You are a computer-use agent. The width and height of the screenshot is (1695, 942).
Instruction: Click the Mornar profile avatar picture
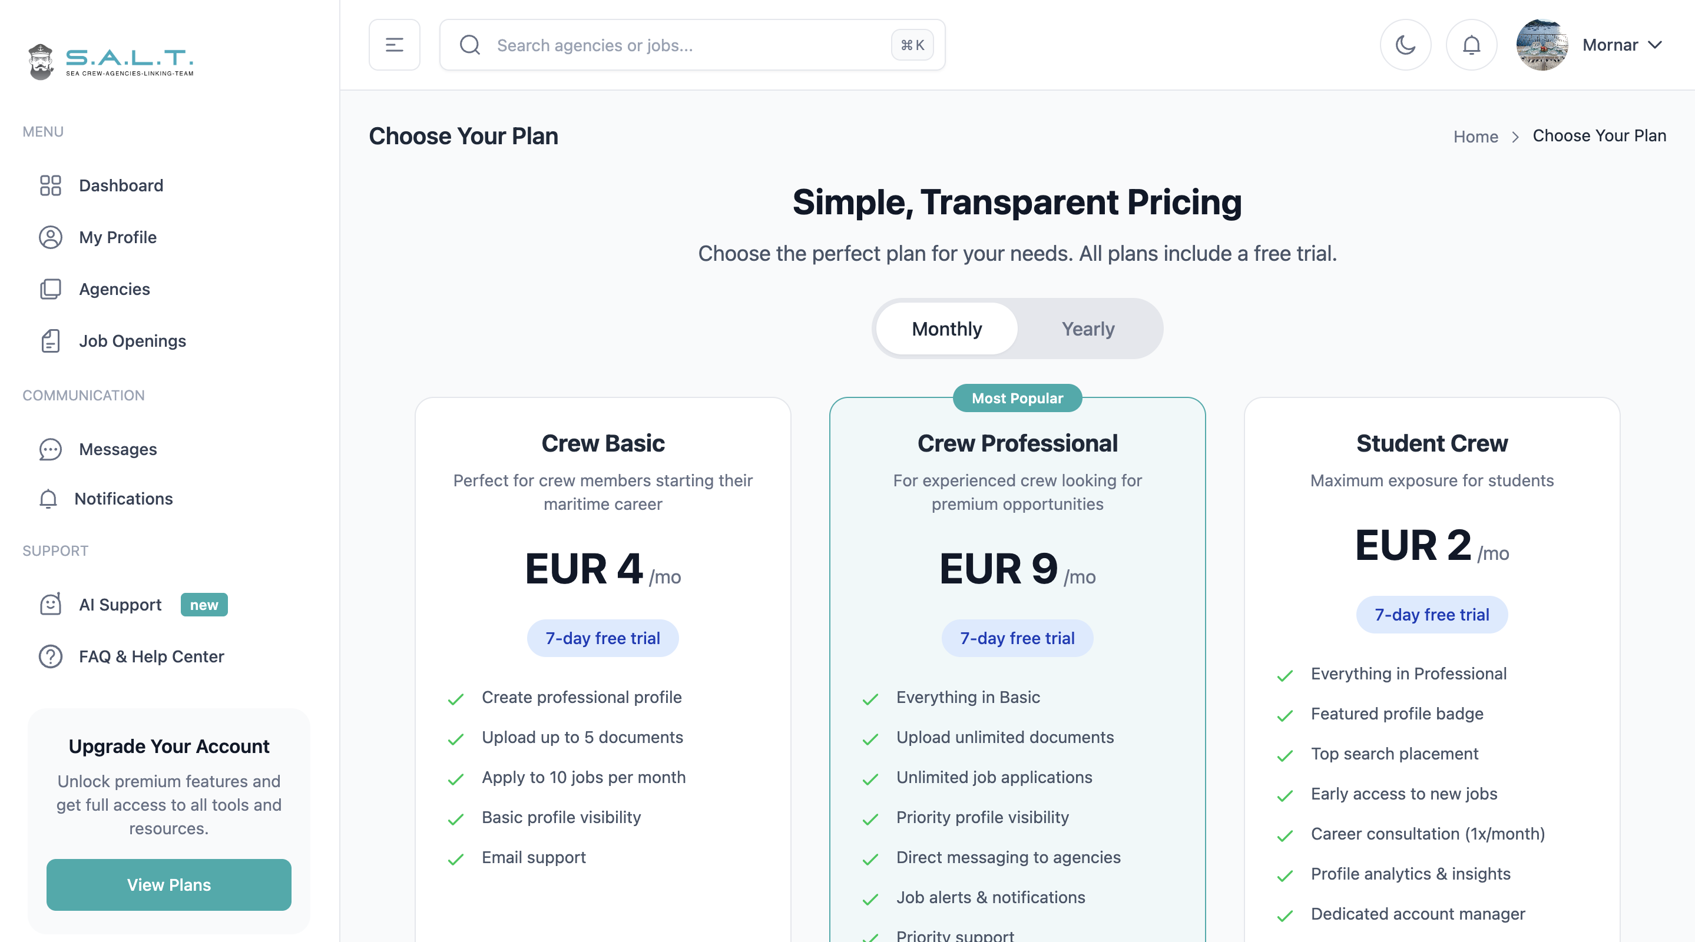pos(1542,45)
